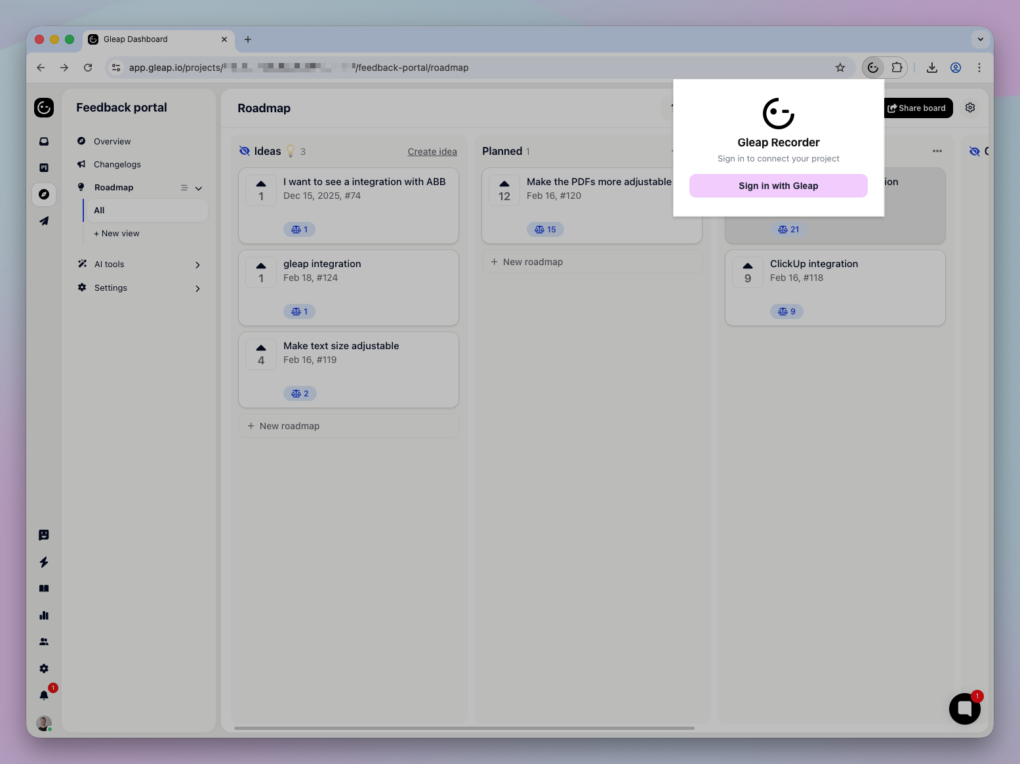Open the paper plane outbound icon
This screenshot has width=1020, height=764.
(44, 221)
